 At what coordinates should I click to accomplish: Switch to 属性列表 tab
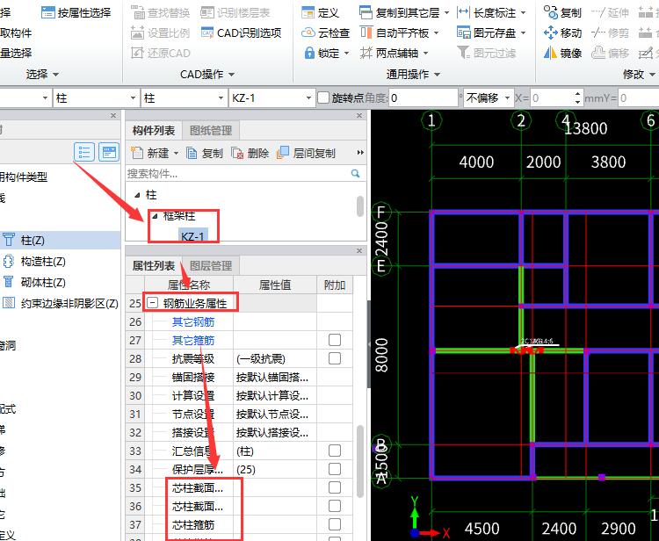(x=154, y=266)
